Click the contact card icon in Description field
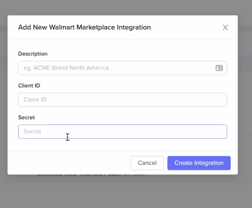The image size is (252, 208). pos(219,68)
